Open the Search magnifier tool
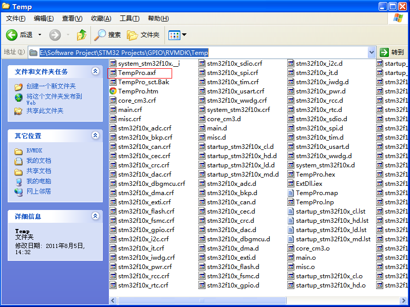 click(x=100, y=35)
